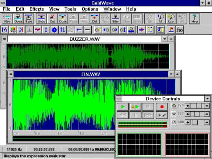Screen dimensions: 212x159
Task: Click the blue gear effect icon
Action: point(54,30)
